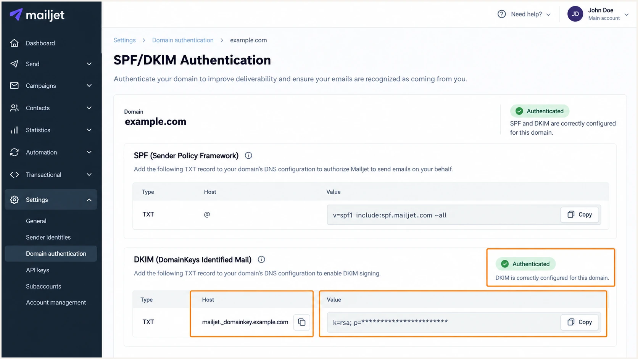Click the John Doe account name

(601, 10)
